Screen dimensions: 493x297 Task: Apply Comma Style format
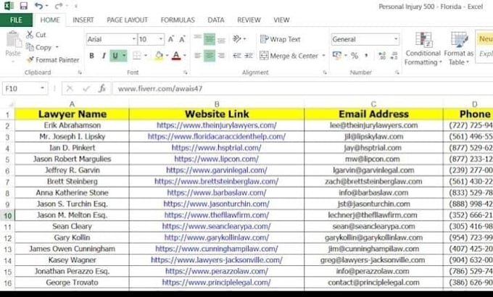pyautogui.click(x=366, y=56)
